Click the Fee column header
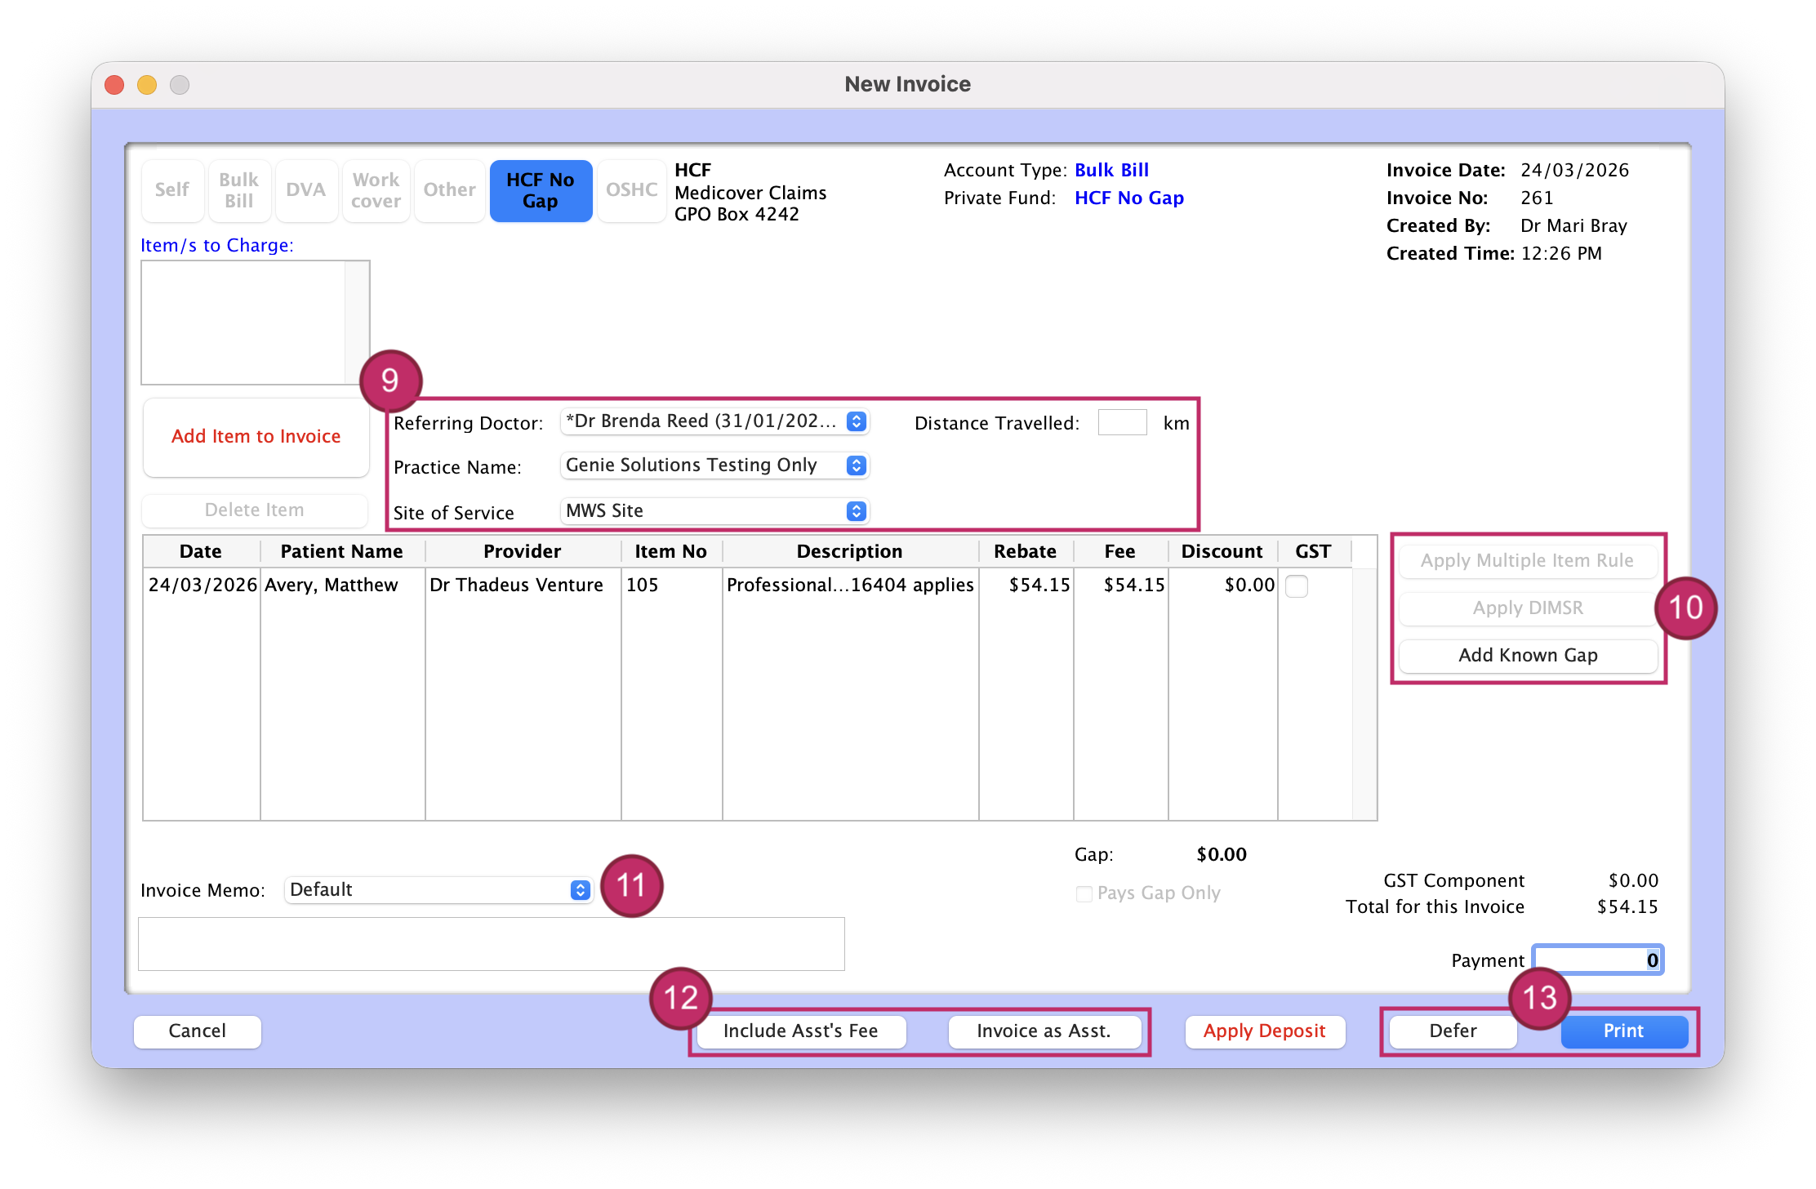The image size is (1816, 1189). [1120, 552]
